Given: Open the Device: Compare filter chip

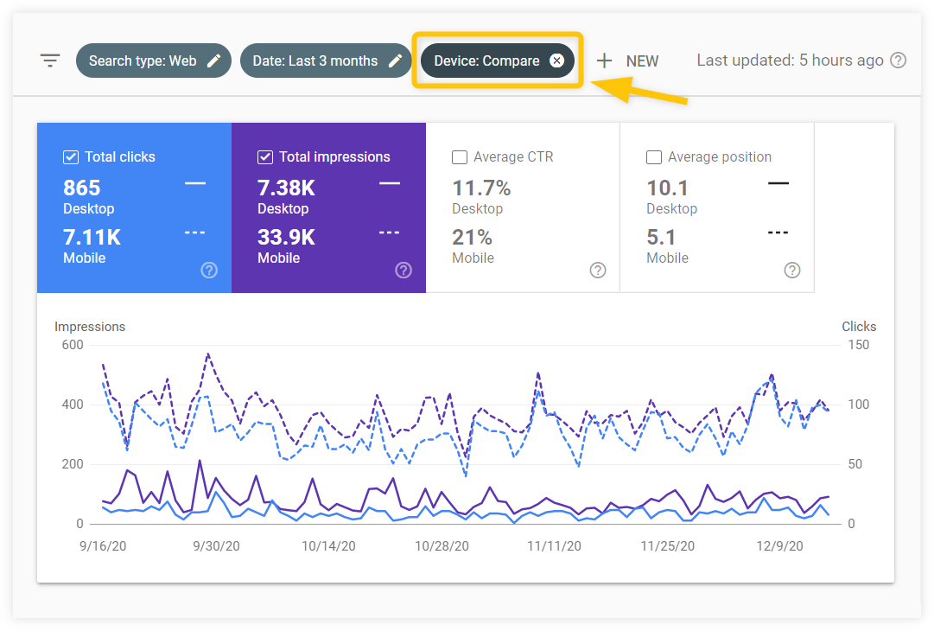Looking at the screenshot, I should [x=486, y=61].
